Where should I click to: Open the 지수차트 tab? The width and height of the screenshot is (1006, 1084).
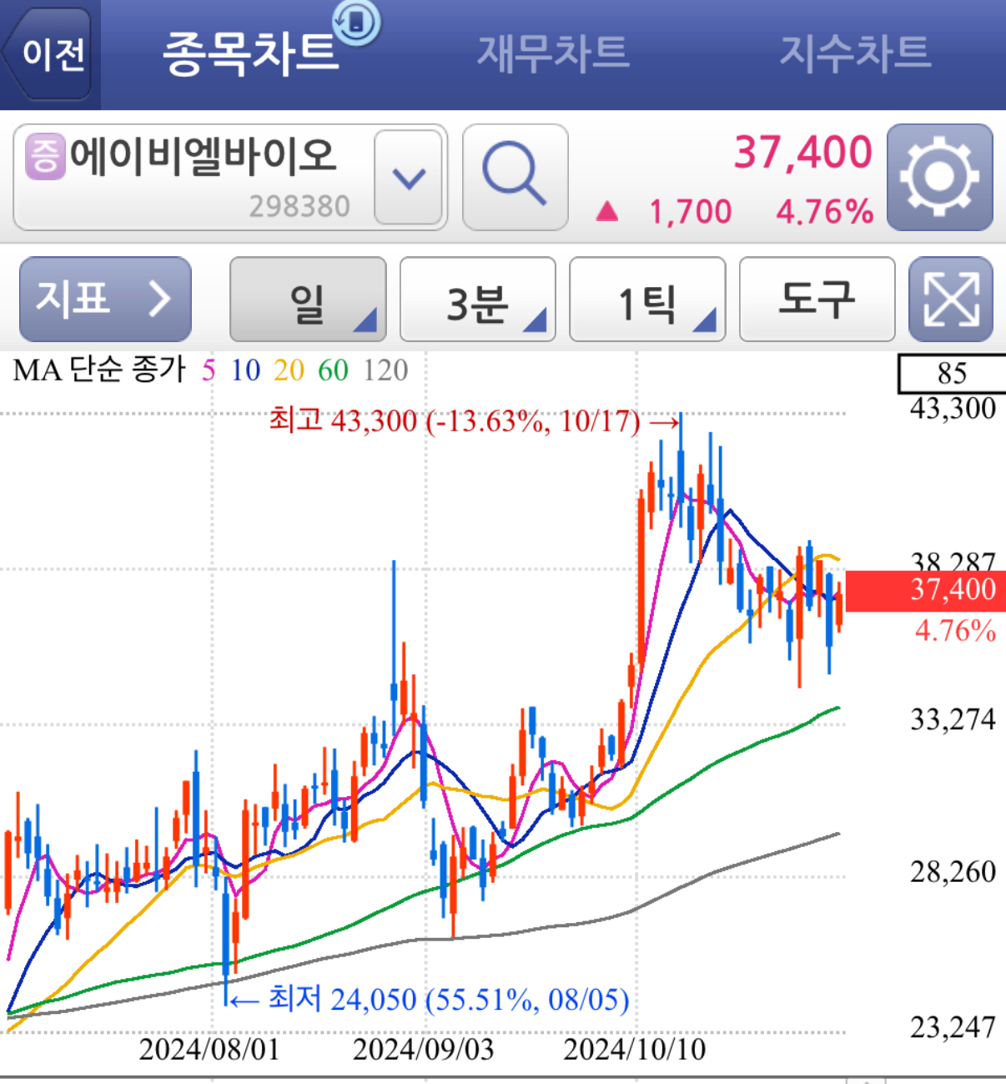coord(854,53)
